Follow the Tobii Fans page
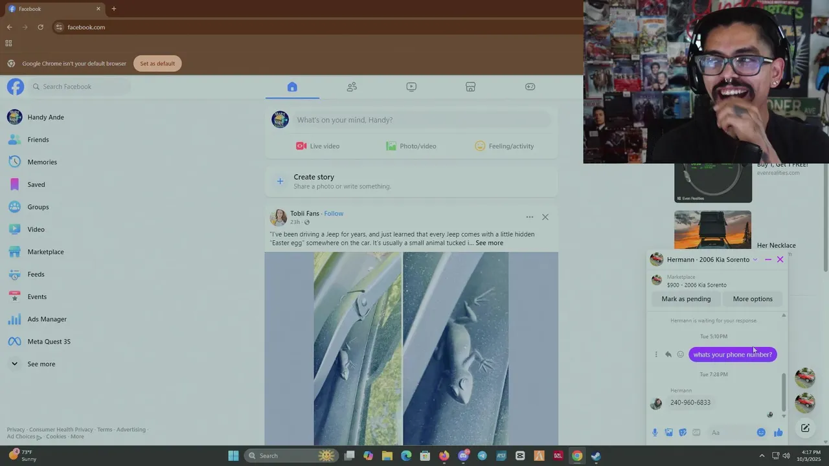Viewport: 829px width, 466px height. [334, 214]
